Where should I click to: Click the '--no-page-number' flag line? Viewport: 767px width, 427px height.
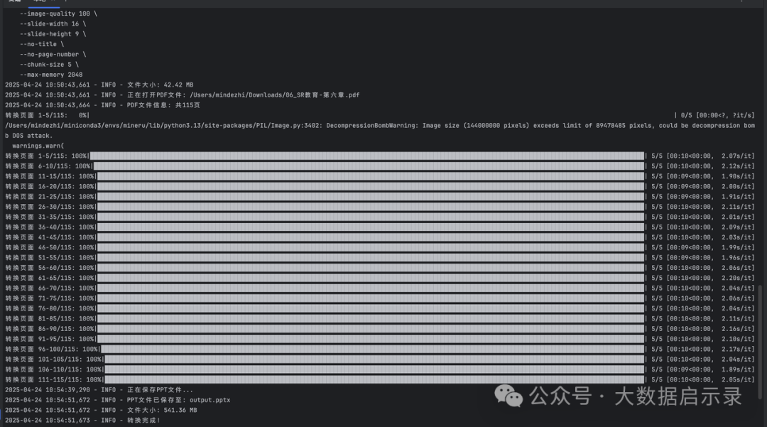pos(53,55)
